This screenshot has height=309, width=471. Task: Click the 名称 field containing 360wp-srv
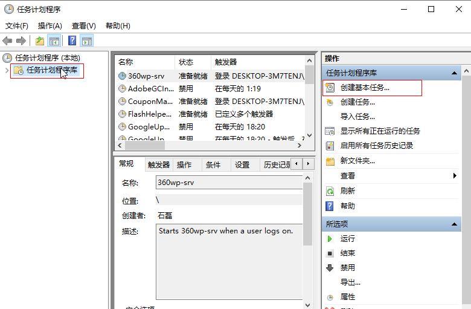229,183
